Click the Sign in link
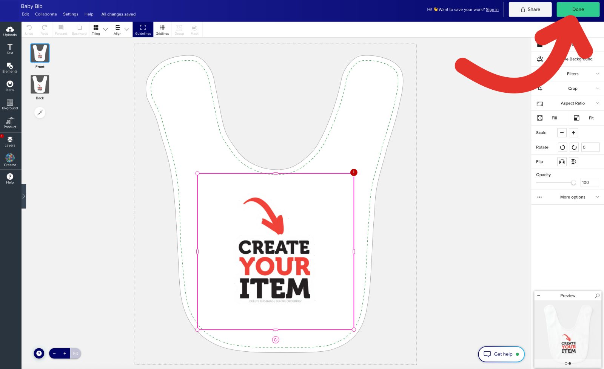This screenshot has width=604, height=369. point(492,10)
